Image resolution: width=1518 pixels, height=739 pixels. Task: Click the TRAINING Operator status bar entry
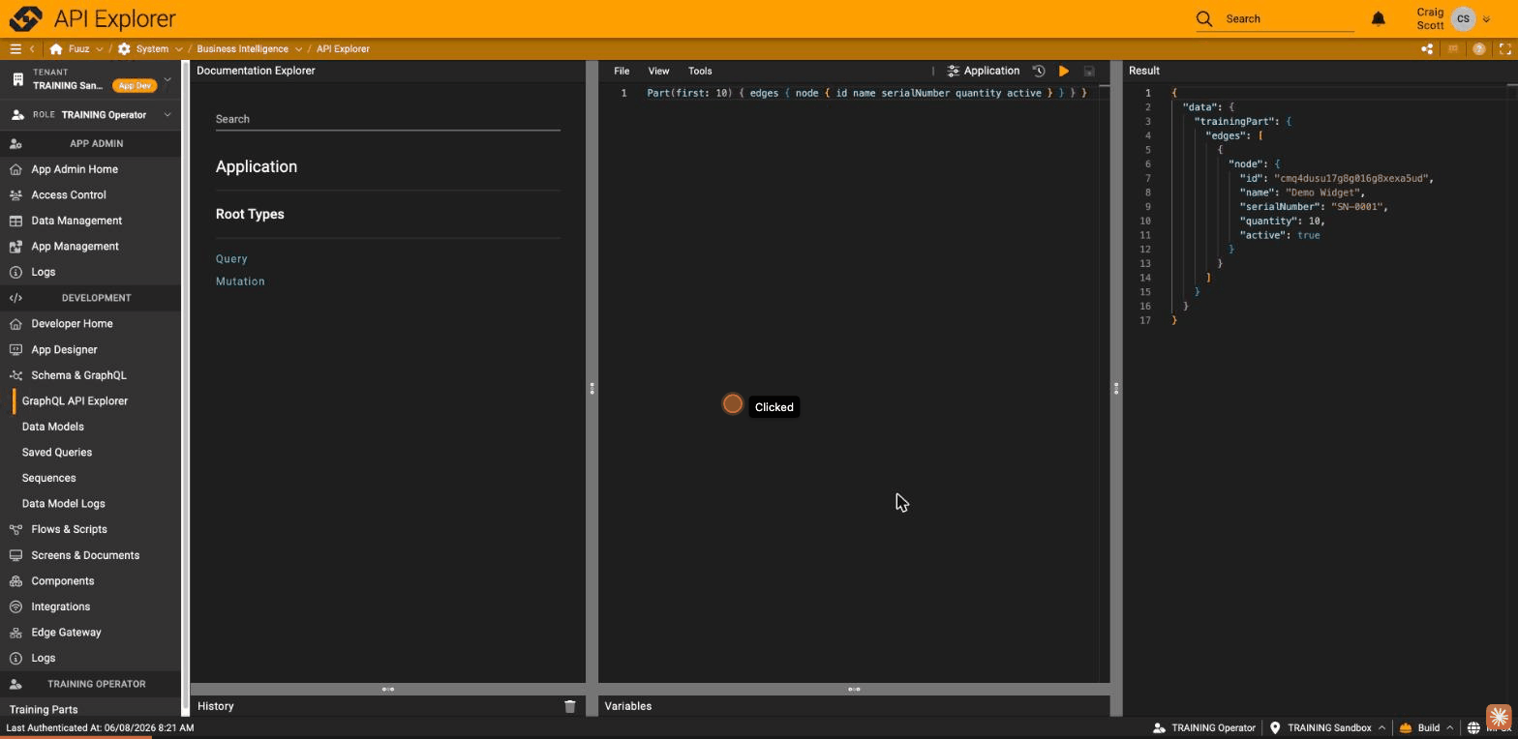[1203, 727]
